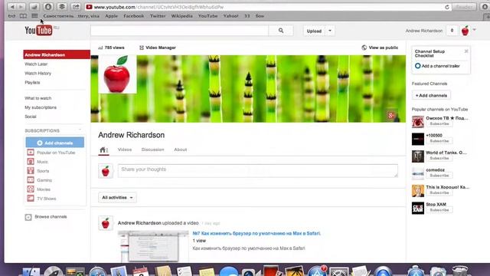The image size is (490, 276).
Task: Close the Channel Setup Checklist
Action: pyautogui.click(x=466, y=51)
